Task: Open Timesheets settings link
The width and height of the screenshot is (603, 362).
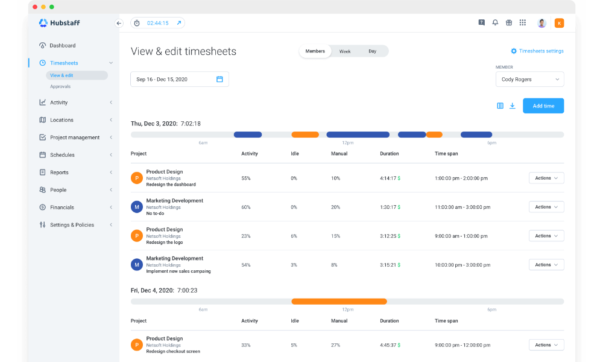Action: pos(537,51)
